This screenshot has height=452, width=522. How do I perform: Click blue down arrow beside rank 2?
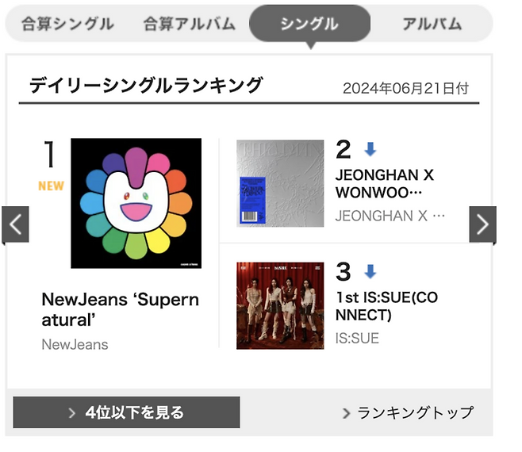click(370, 149)
